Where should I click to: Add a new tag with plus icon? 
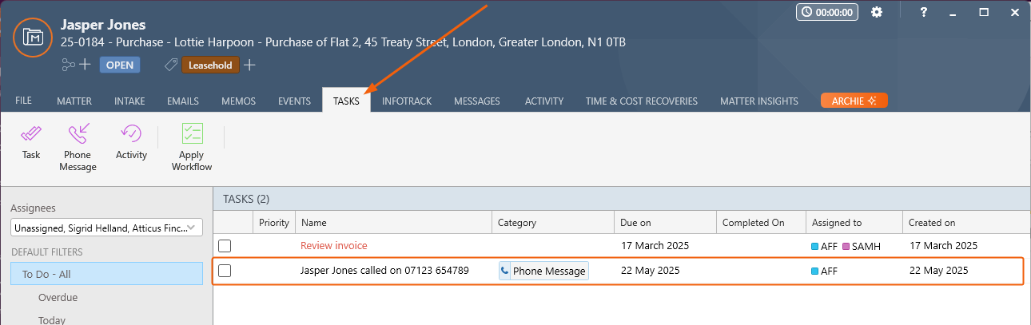(249, 65)
